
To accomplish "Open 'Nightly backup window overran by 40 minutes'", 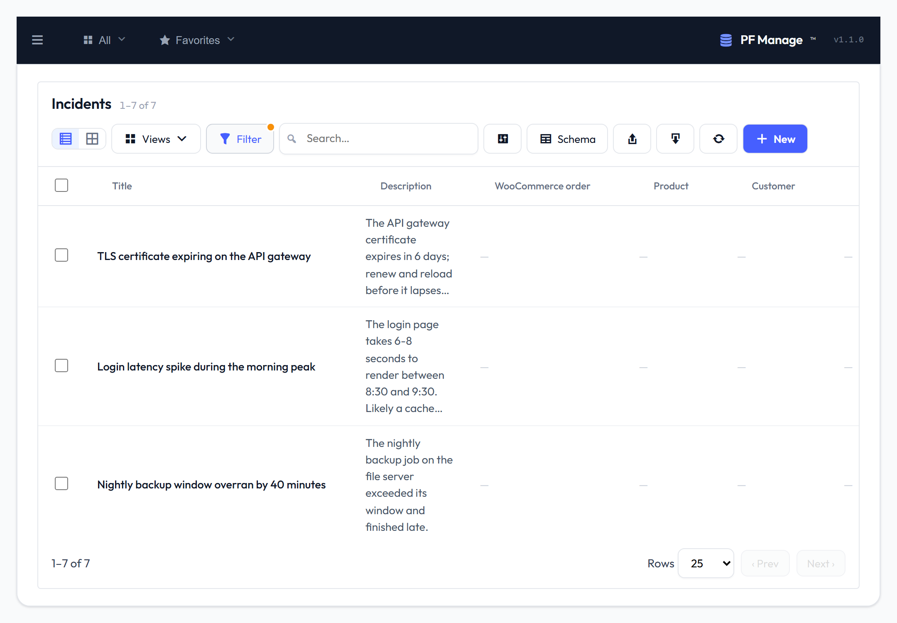I will point(211,485).
